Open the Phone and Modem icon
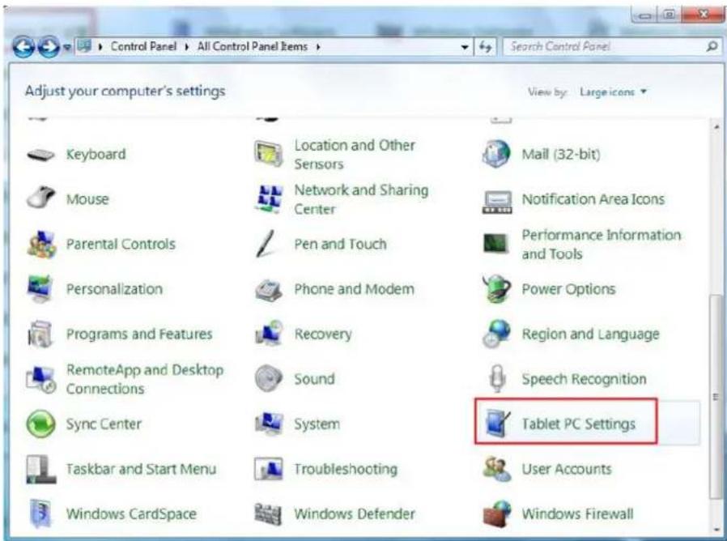This screenshot has height=541, width=727. pyautogui.click(x=269, y=290)
